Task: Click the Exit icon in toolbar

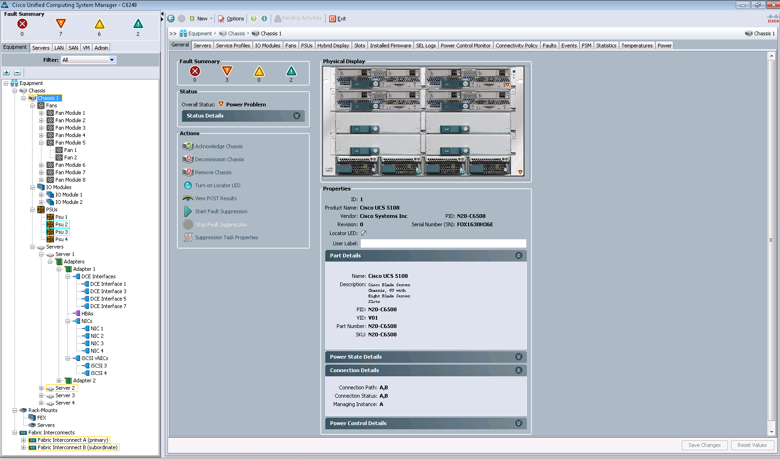Action: [x=332, y=19]
